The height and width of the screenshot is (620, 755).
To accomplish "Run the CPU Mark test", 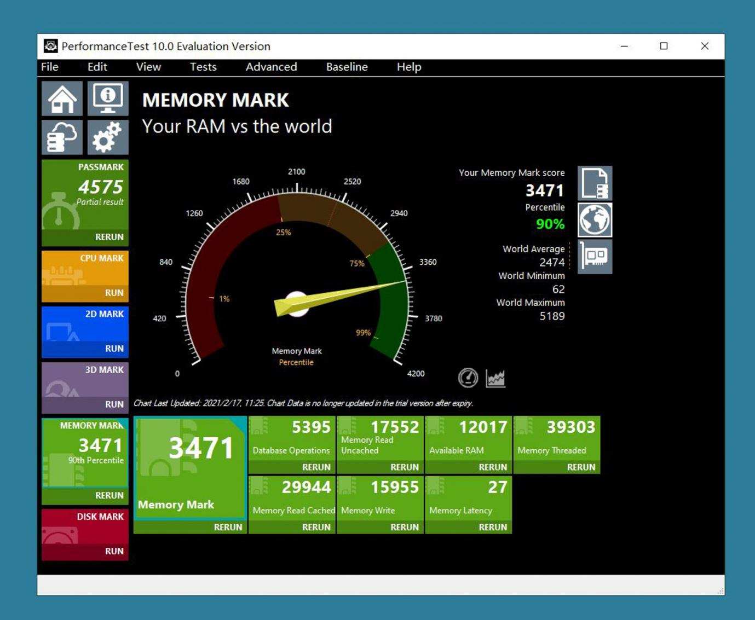I will coord(114,293).
